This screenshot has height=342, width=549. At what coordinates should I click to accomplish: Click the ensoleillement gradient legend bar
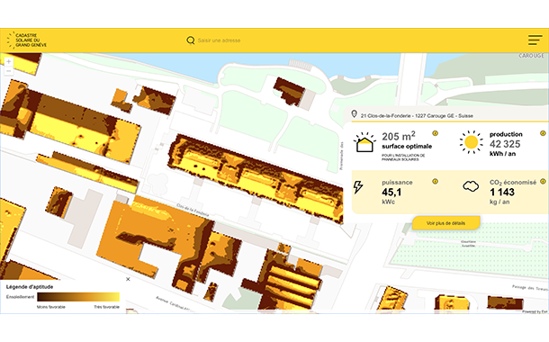pyautogui.click(x=78, y=297)
